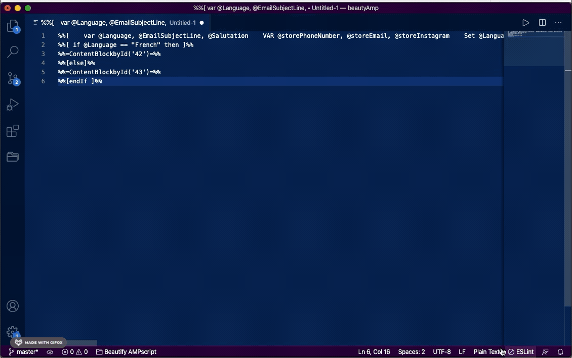Click the ContentBlockbyId('43') line
572x358 pixels.
tap(109, 72)
